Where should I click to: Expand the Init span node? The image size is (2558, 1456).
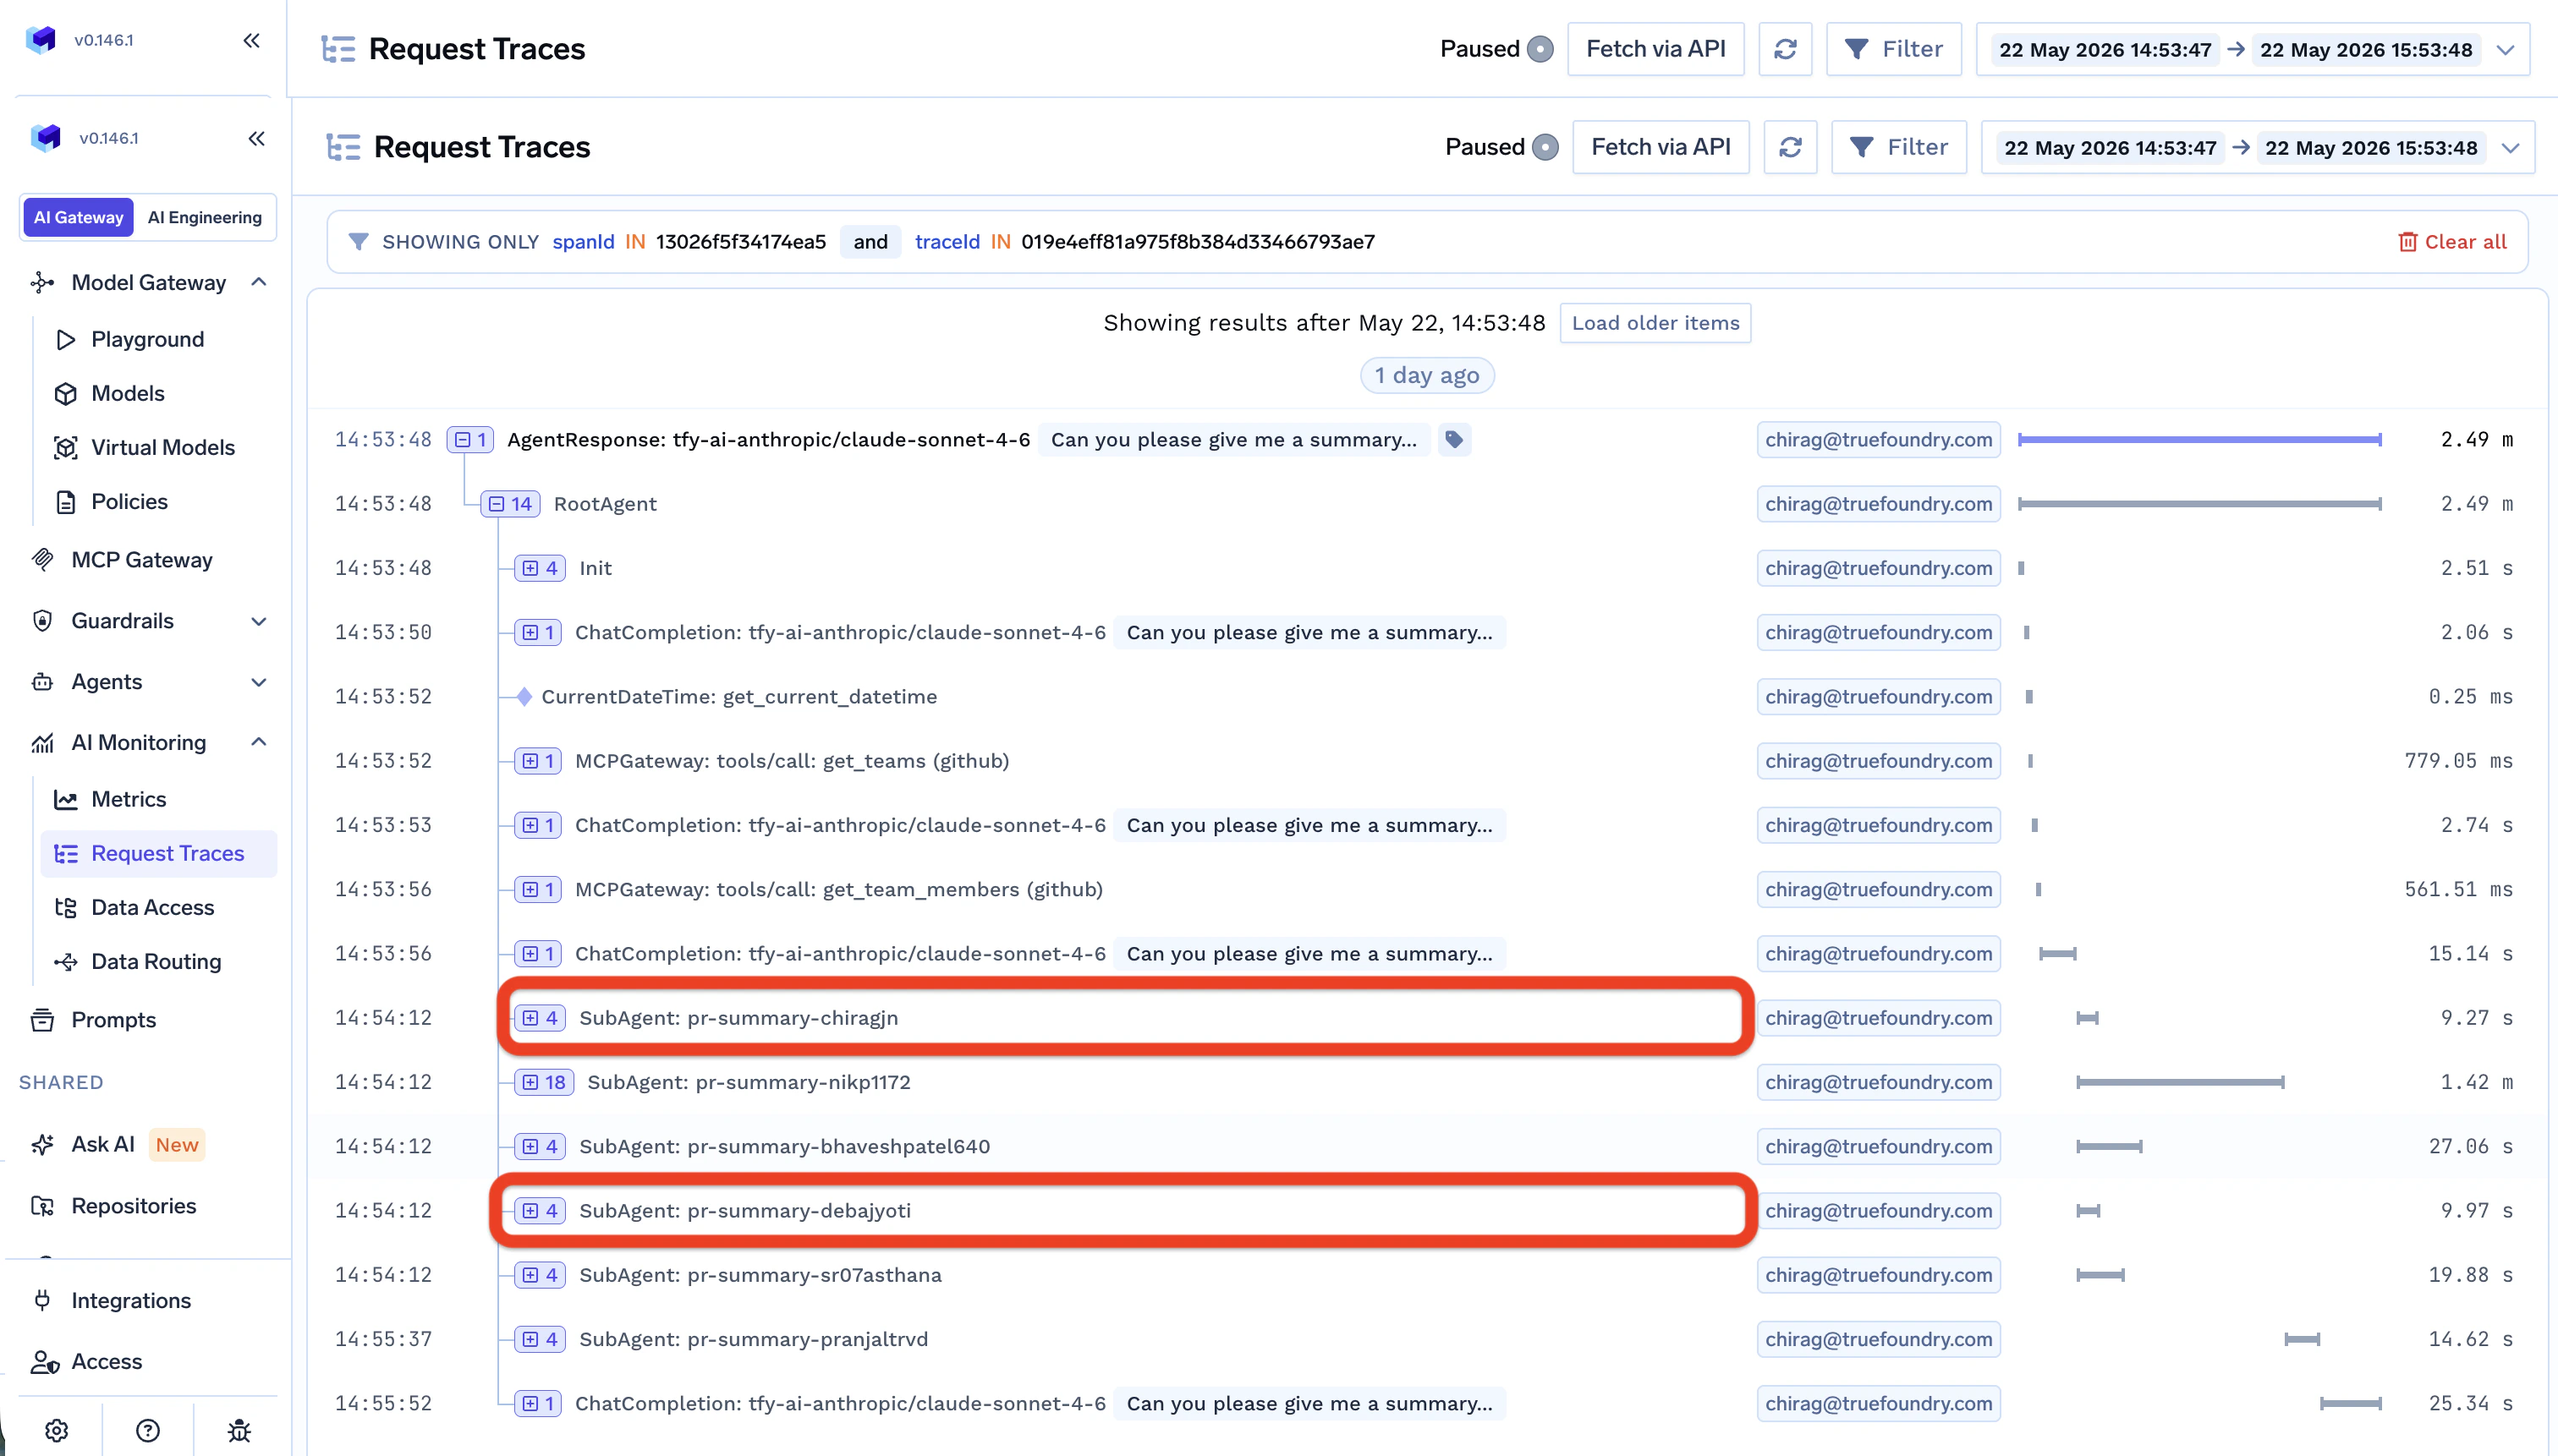[541, 568]
